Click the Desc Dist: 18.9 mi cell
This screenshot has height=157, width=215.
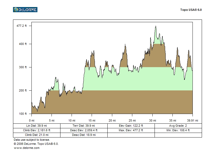84,135
